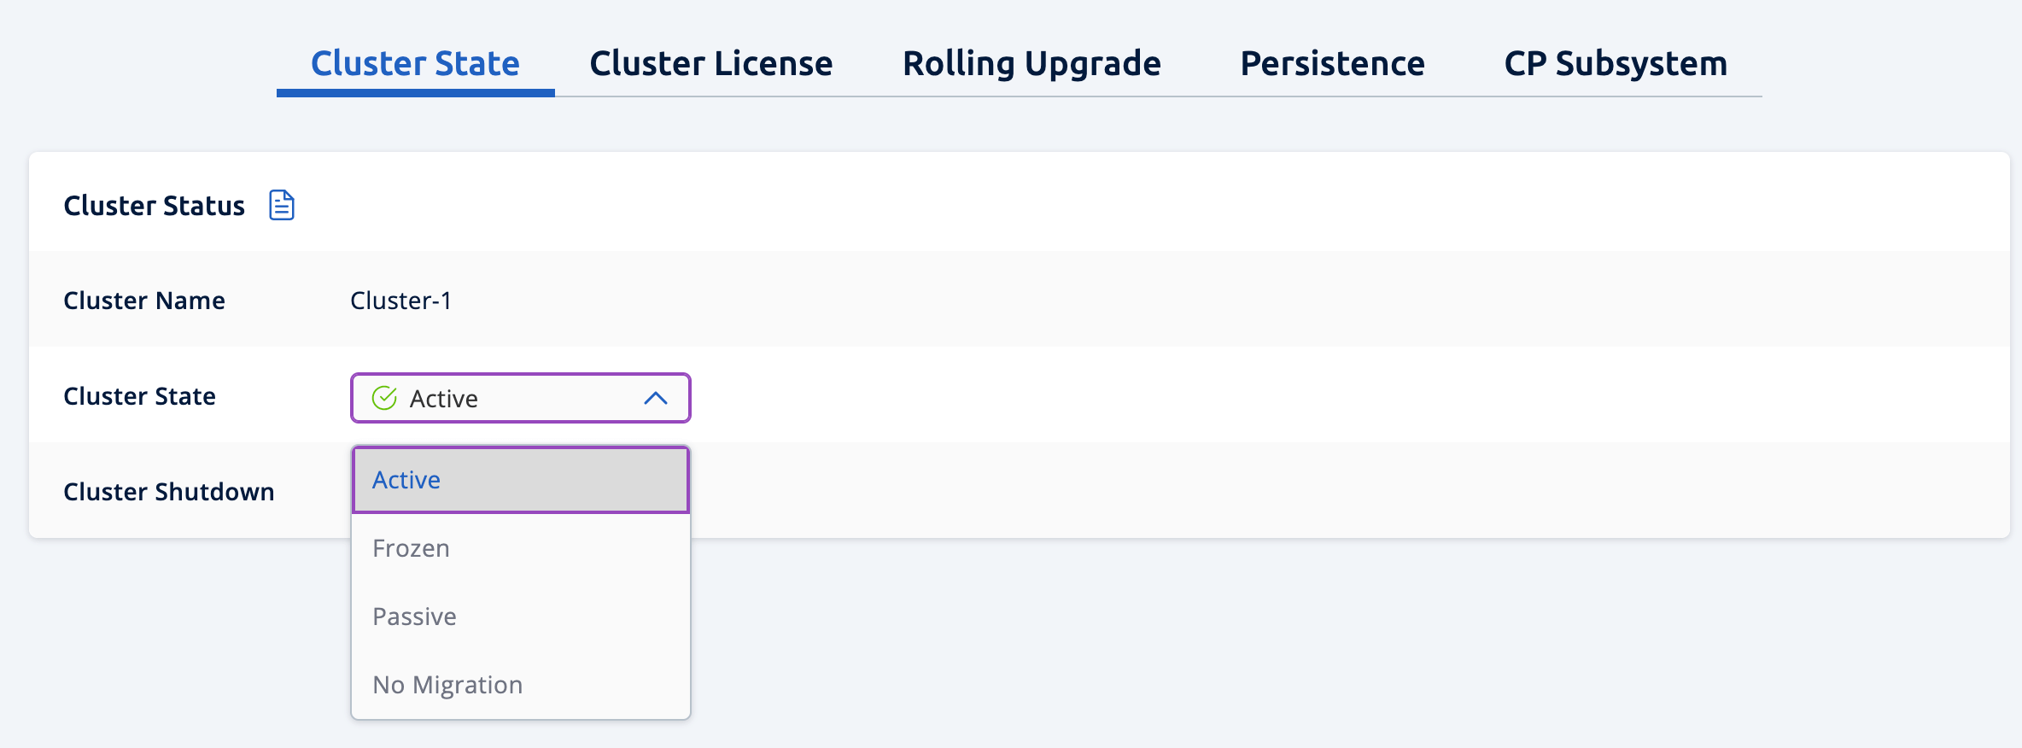The image size is (2022, 748).
Task: Open the Cluster State selector field
Action: [x=520, y=398]
